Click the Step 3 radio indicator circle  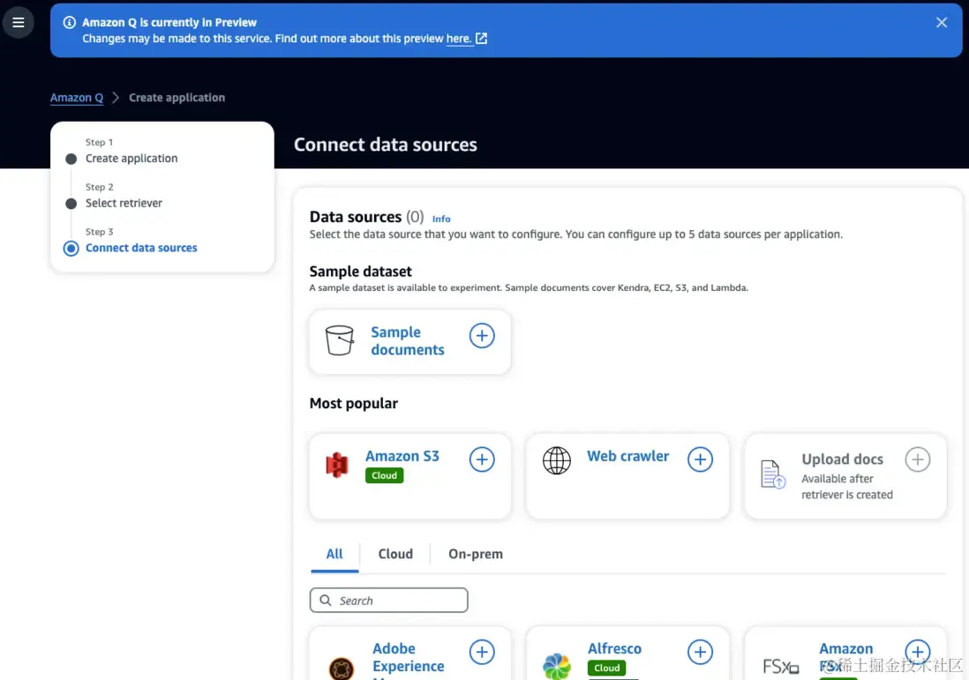click(x=71, y=249)
